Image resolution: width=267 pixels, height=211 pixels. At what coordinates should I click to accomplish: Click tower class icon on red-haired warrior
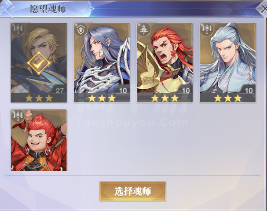[x=144, y=29]
